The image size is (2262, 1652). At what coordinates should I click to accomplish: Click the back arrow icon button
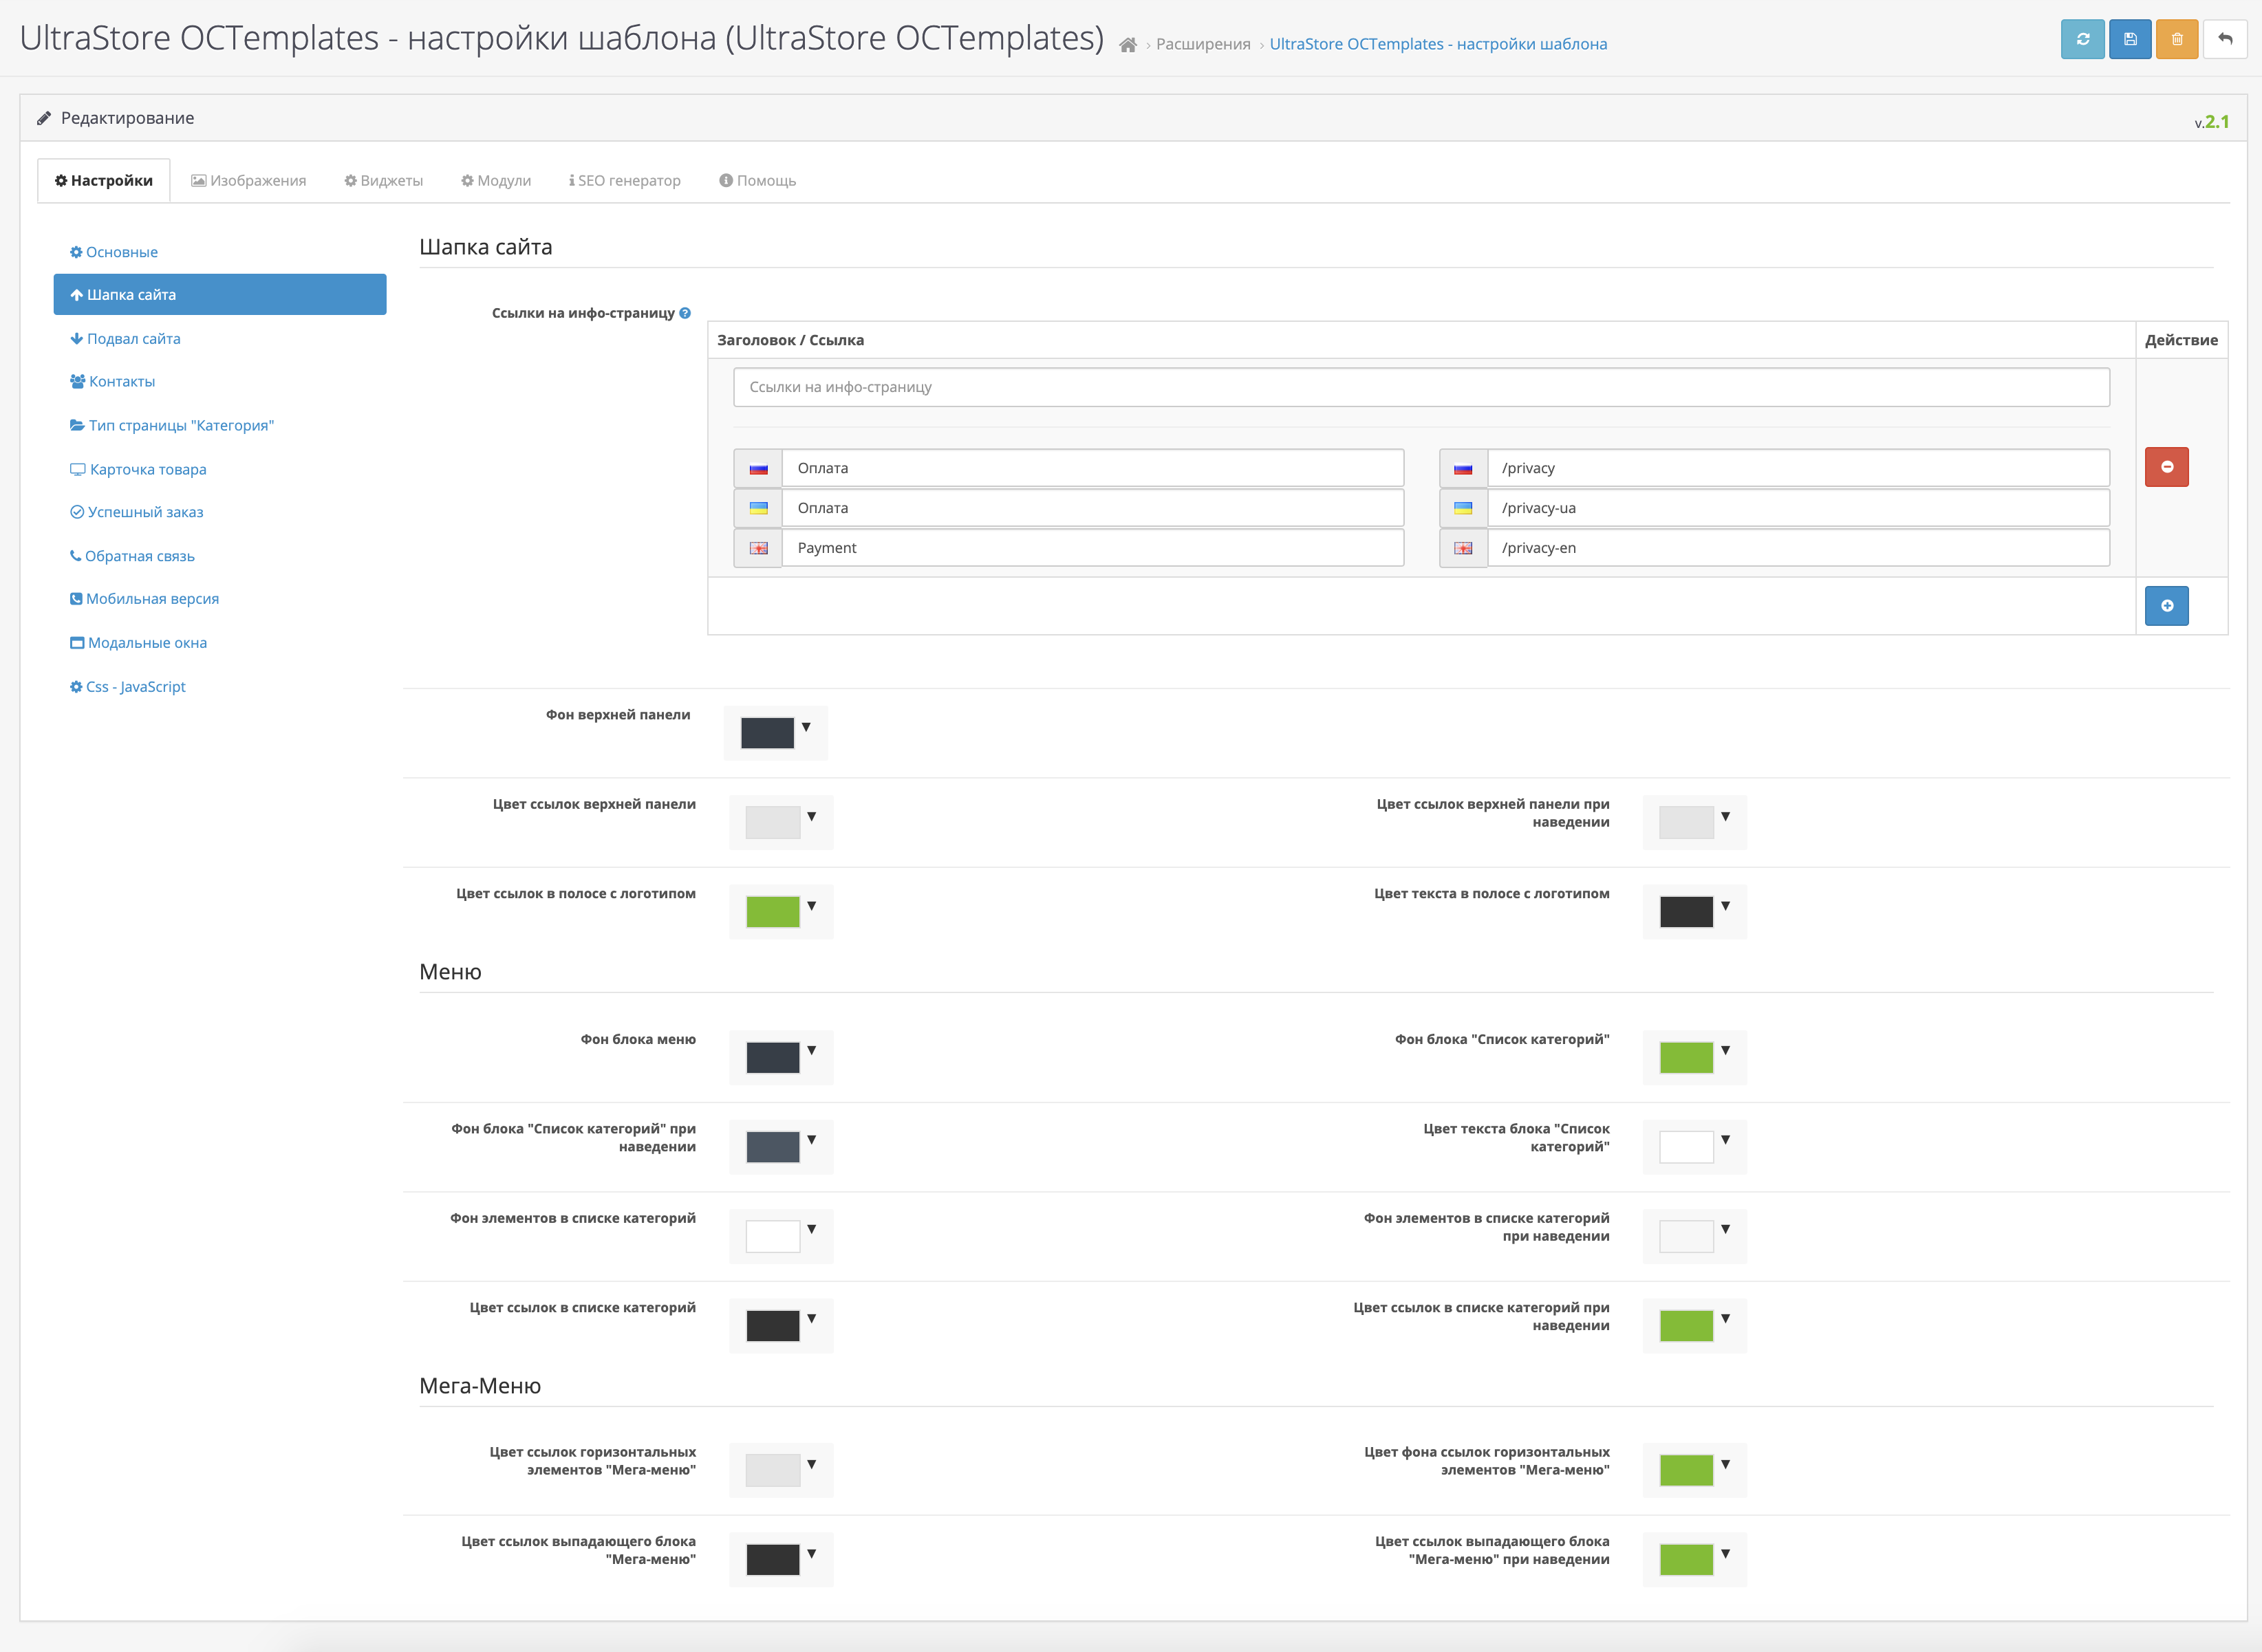2225,40
